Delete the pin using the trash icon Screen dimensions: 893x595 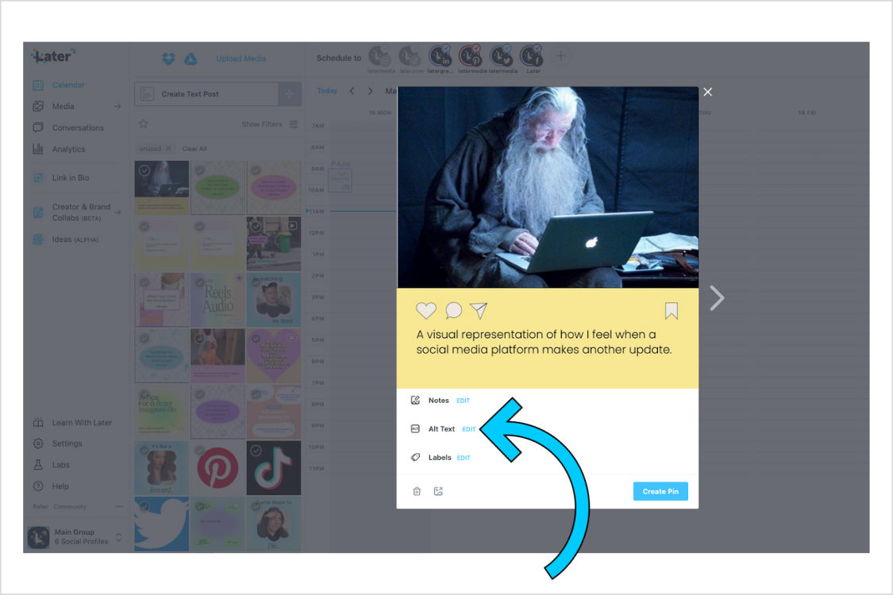[416, 491]
